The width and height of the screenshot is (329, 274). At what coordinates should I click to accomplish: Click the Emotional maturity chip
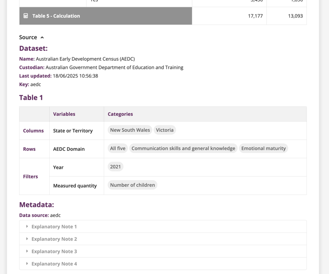tap(263, 148)
